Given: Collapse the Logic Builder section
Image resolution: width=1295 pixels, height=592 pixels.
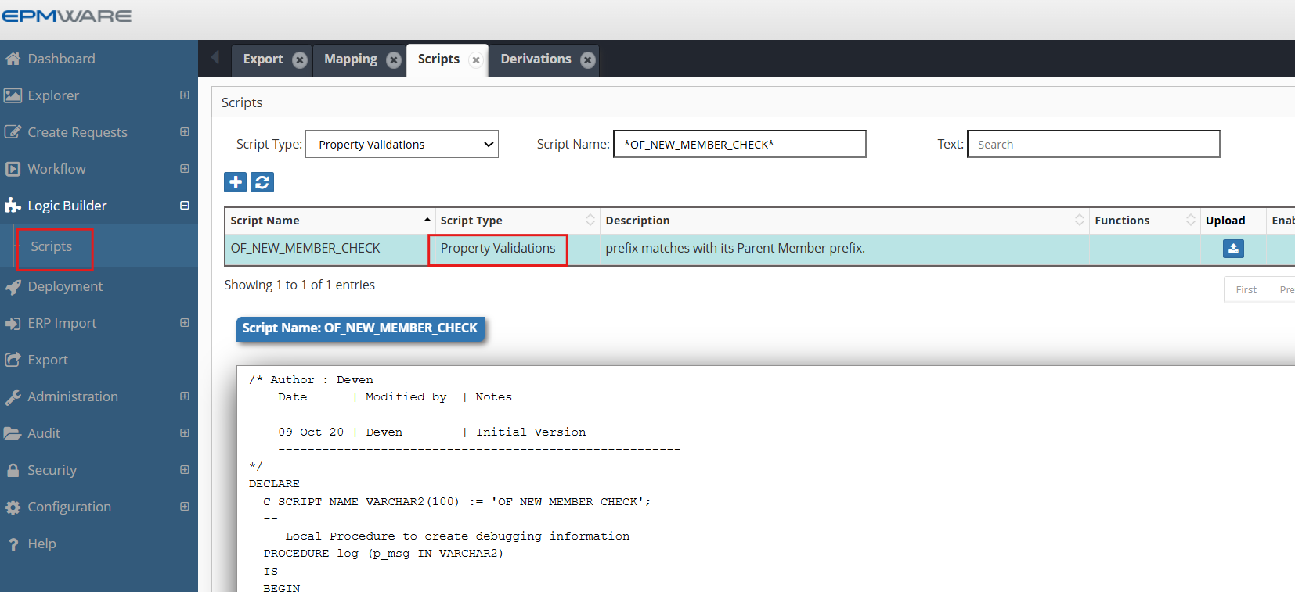Looking at the screenshot, I should pyautogui.click(x=185, y=206).
